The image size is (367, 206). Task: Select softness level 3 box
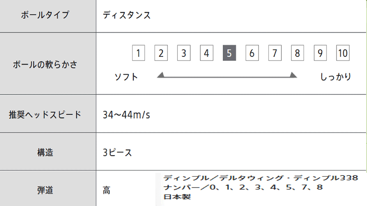[184, 53]
